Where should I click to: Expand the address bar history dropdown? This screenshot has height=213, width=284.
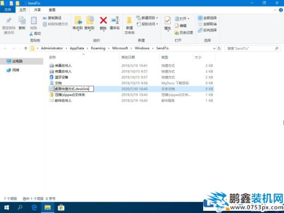coord(214,49)
